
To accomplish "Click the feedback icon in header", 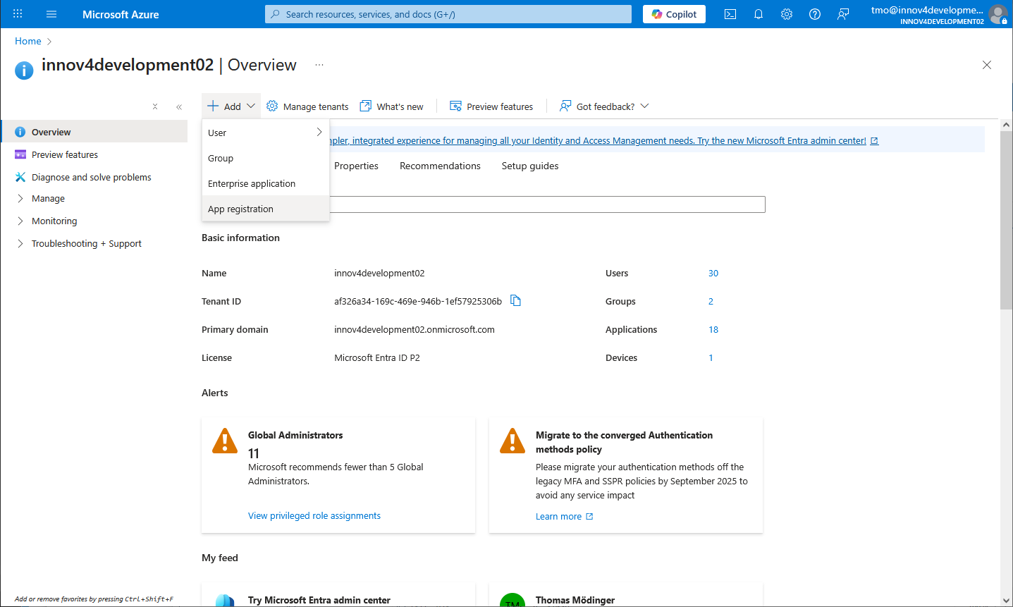I will 843,14.
